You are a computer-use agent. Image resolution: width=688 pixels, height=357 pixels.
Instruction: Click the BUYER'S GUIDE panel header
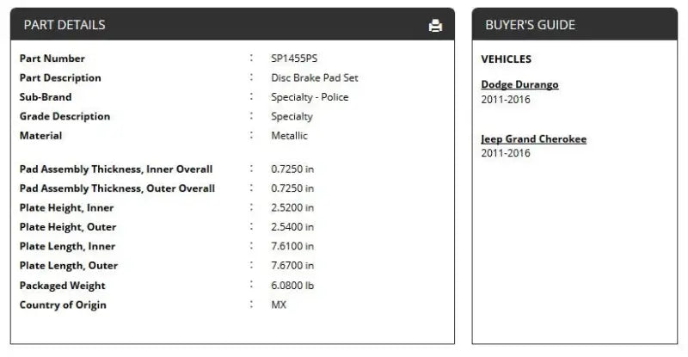point(530,25)
